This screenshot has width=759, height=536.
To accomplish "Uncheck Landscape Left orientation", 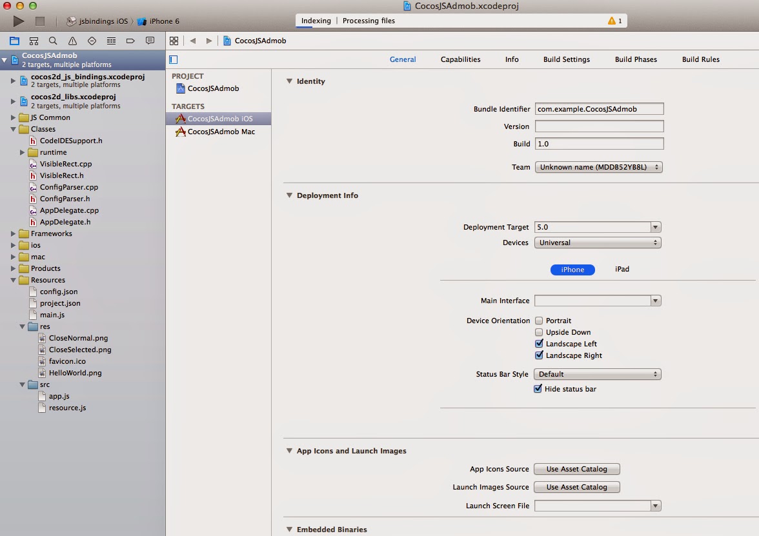I will tap(539, 343).
